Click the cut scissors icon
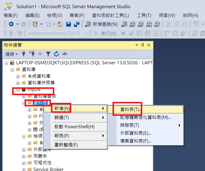 tap(168, 24)
